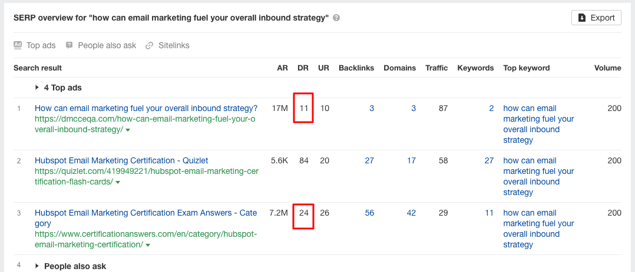Open Hubspot Email Marketing Certification Exam Answers link
Image resolution: width=635 pixels, height=272 pixels.
coord(145,213)
